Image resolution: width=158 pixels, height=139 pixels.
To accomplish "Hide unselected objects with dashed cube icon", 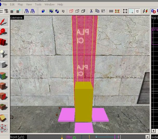I will (x=77, y=11).
